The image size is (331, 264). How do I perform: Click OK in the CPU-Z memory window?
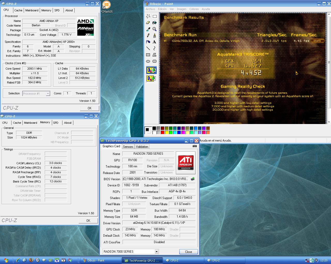tap(88, 221)
